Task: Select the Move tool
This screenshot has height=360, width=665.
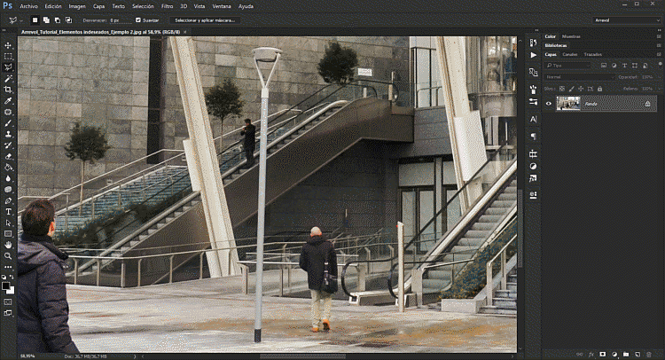Action: pyautogui.click(x=8, y=45)
